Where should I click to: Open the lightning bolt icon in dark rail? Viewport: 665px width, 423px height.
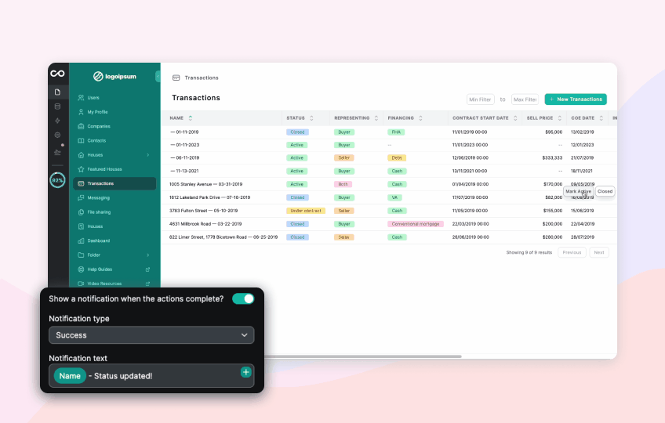coord(58,121)
